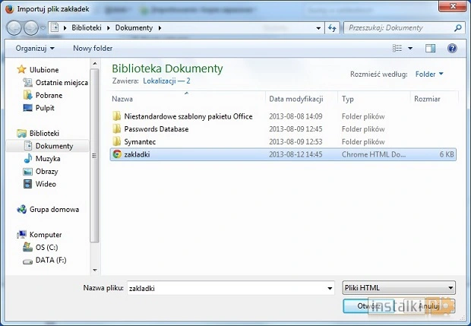Open the Rozmieść według Folder dropdown
The image size is (471, 326).
pos(429,74)
